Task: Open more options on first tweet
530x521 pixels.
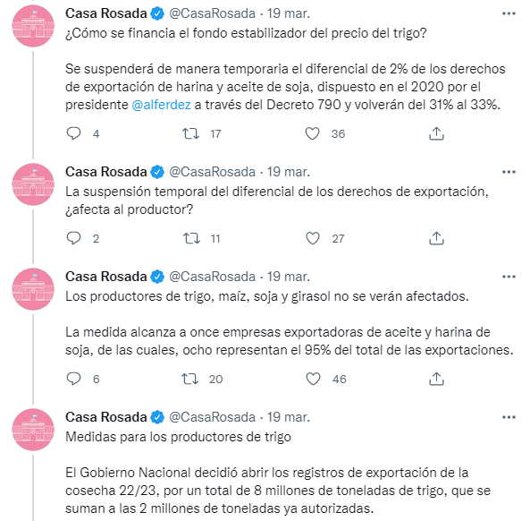Action: [509, 13]
